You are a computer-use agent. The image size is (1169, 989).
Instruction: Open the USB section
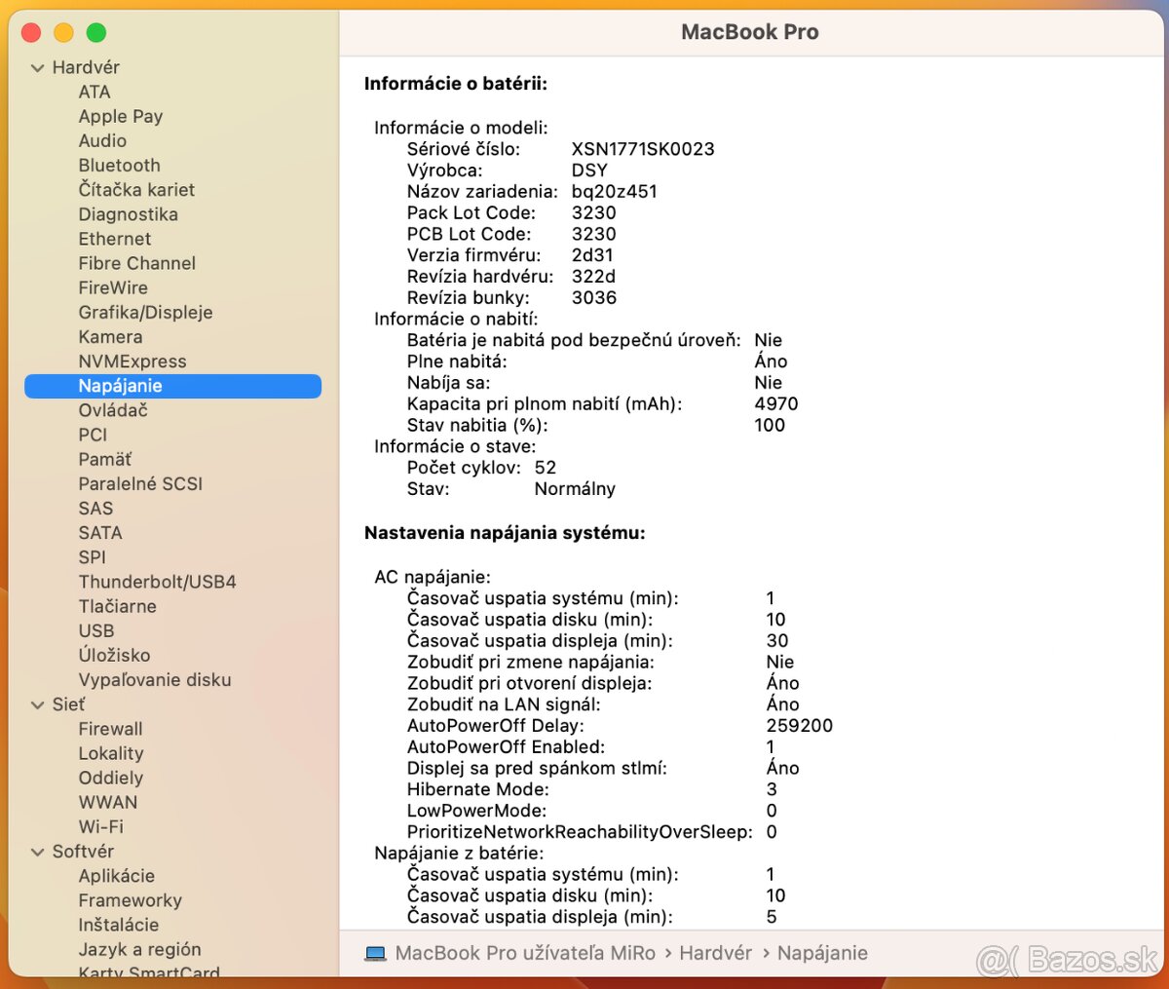click(x=96, y=630)
